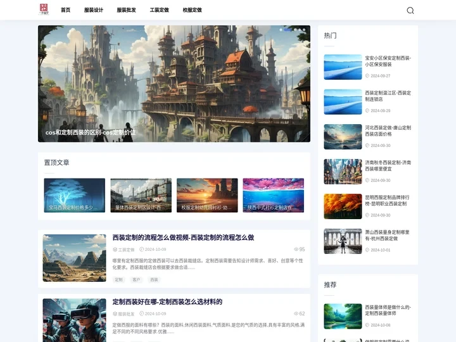Open the 校服定做 nav item
The image size is (456, 342).
193,10
